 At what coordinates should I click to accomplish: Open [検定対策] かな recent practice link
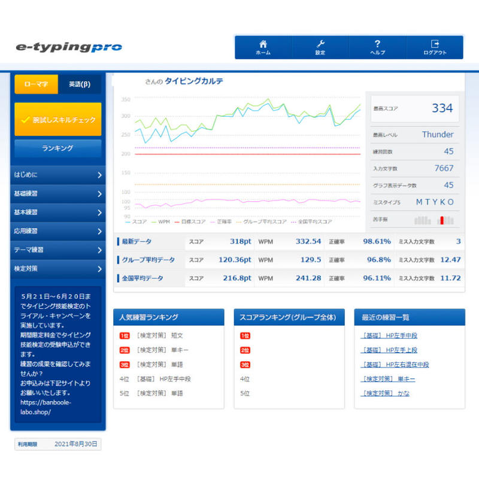[x=385, y=393]
